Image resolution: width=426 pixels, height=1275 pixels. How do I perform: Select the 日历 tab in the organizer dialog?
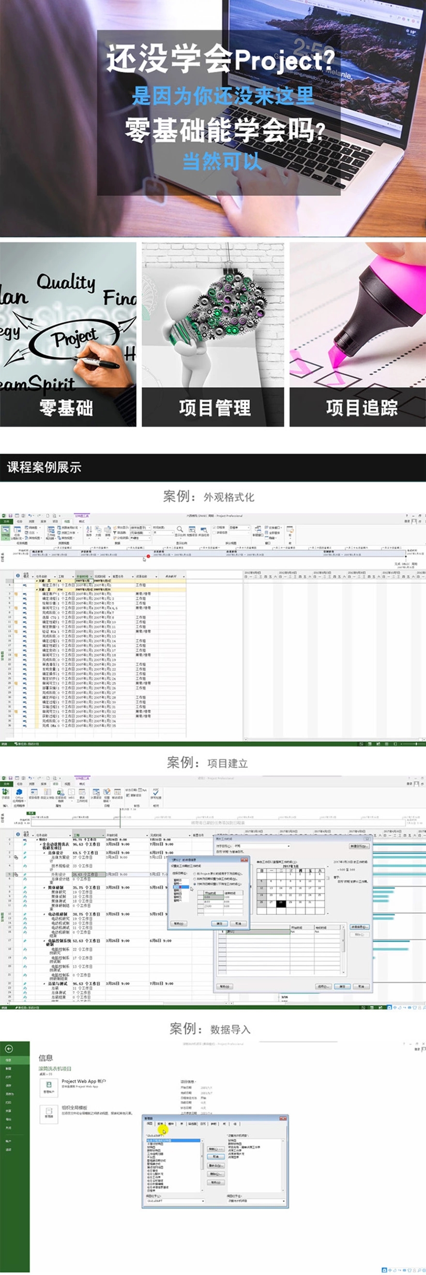(203, 1124)
